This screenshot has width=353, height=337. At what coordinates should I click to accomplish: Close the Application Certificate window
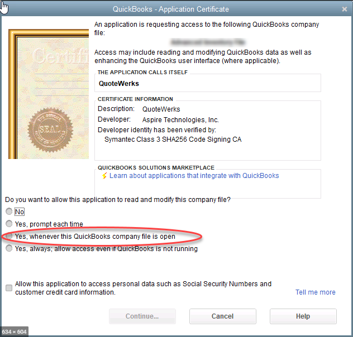[345, 9]
